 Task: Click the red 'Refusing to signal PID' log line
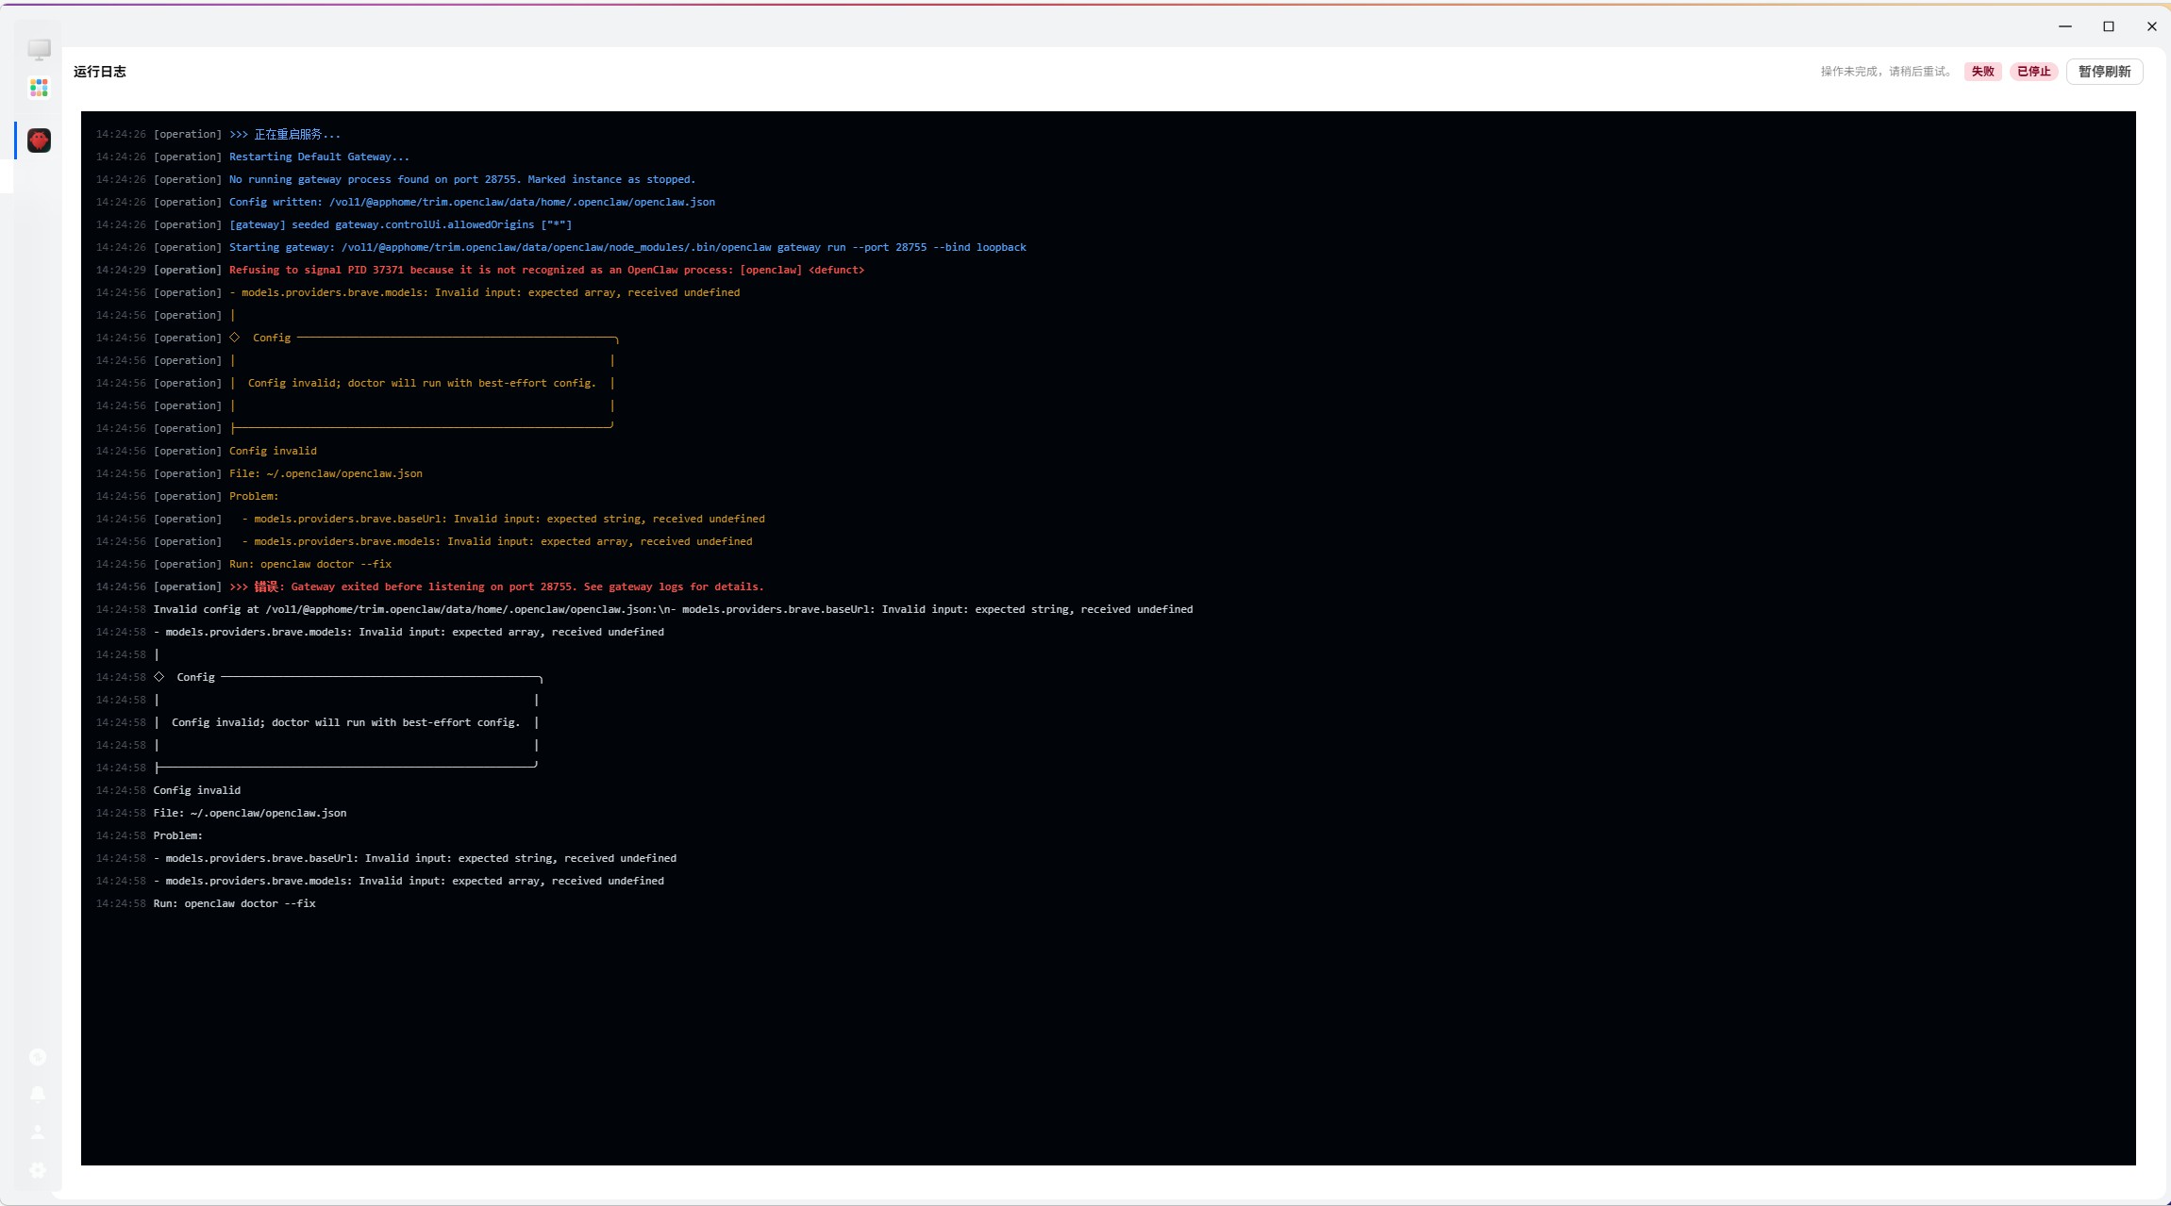click(546, 271)
